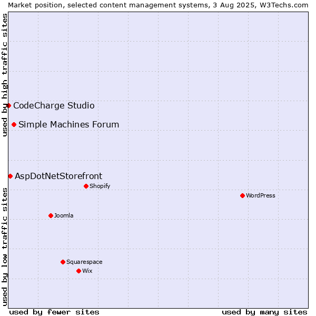Click the 'Shopify' label text
The image size is (316, 316).
click(100, 186)
